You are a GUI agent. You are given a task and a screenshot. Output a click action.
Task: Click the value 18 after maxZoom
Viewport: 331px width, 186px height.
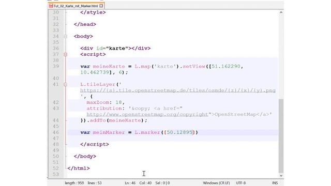[118, 102]
